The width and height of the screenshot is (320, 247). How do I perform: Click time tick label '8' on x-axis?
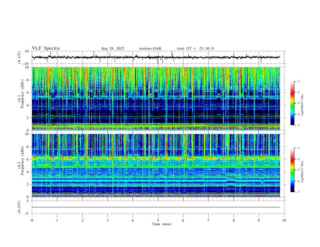(234, 220)
